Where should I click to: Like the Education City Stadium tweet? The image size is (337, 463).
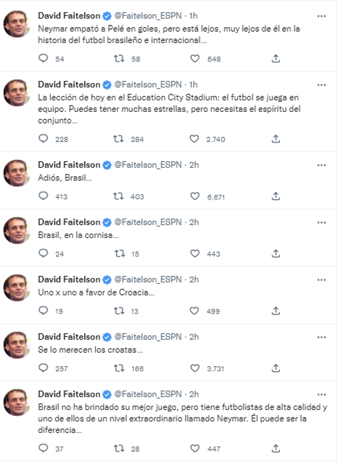point(194,139)
